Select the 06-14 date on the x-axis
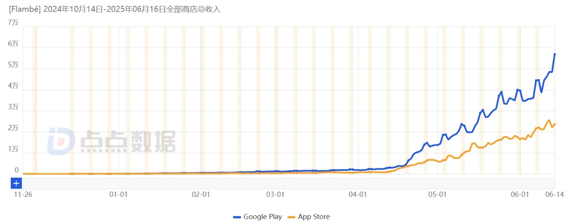568x222 pixels. point(554,194)
